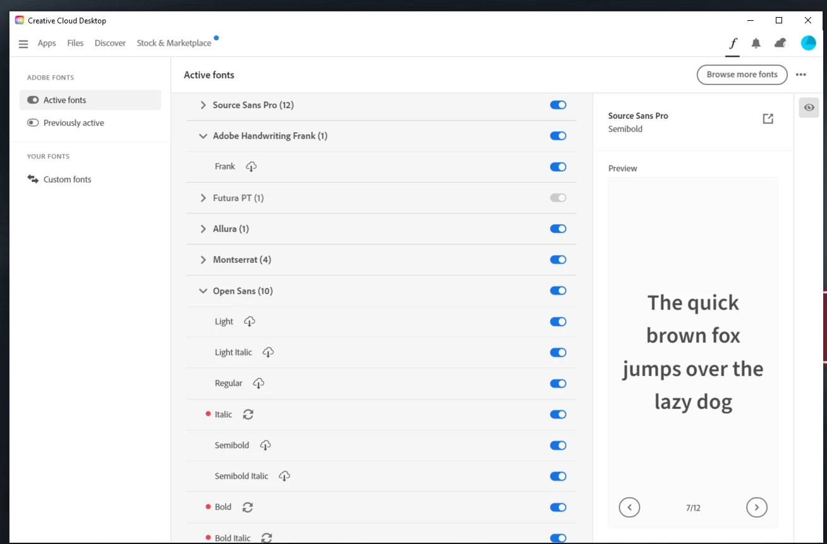Toggle the Montserrat family switch
The width and height of the screenshot is (827, 544).
pos(558,260)
